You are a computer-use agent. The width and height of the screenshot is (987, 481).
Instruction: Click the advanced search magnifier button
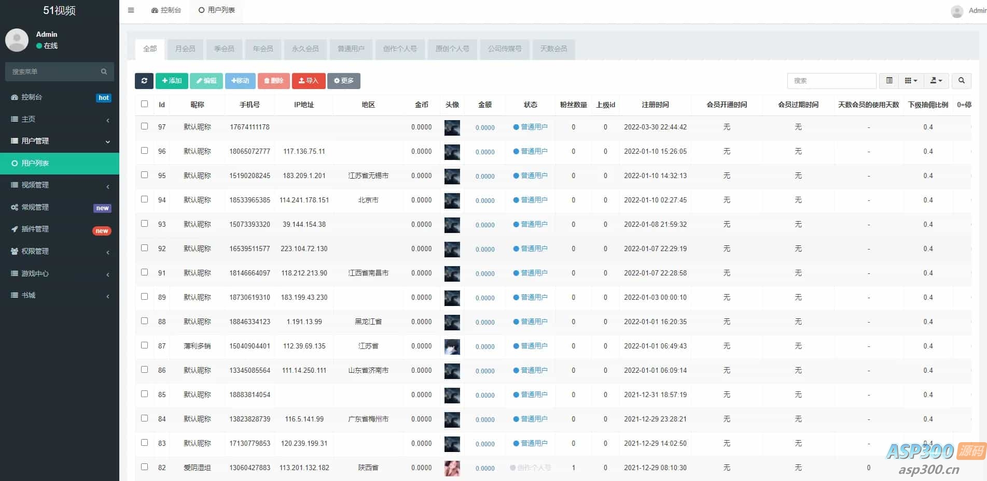coord(961,81)
